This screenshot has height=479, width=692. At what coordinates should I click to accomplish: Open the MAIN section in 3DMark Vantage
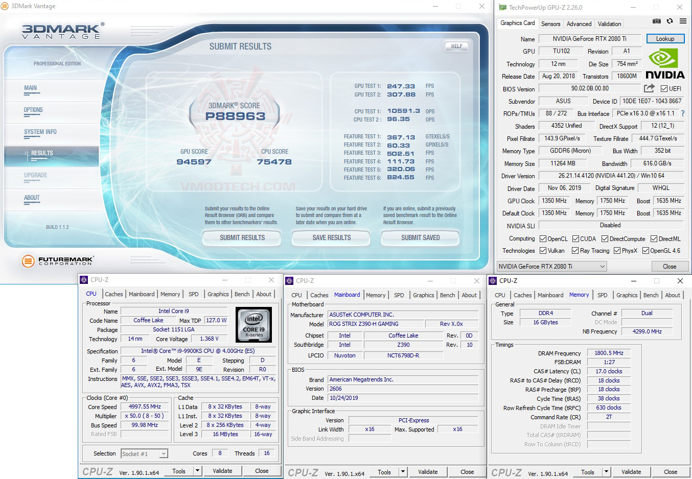[x=31, y=88]
